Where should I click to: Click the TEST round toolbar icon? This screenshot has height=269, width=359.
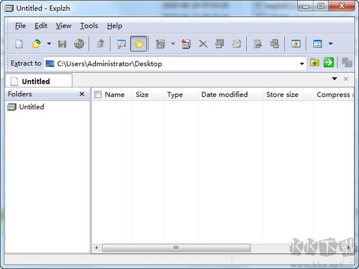pos(78,44)
